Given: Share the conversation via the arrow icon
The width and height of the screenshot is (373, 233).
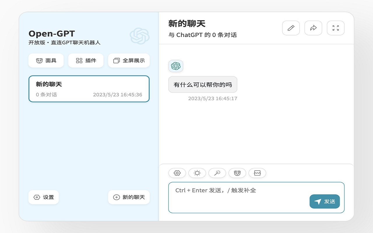Looking at the screenshot, I should [x=313, y=28].
